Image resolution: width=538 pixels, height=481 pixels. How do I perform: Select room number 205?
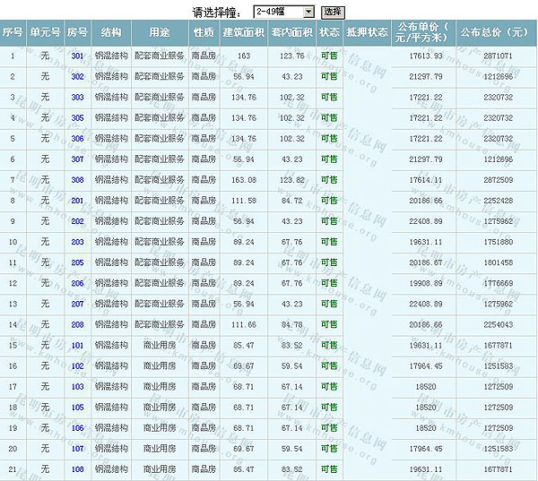point(77,262)
